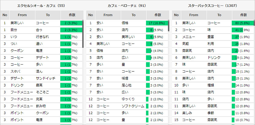The image size is (255, 125).
Task: Click the 行きなれ To cell
Action: (42, 37)
